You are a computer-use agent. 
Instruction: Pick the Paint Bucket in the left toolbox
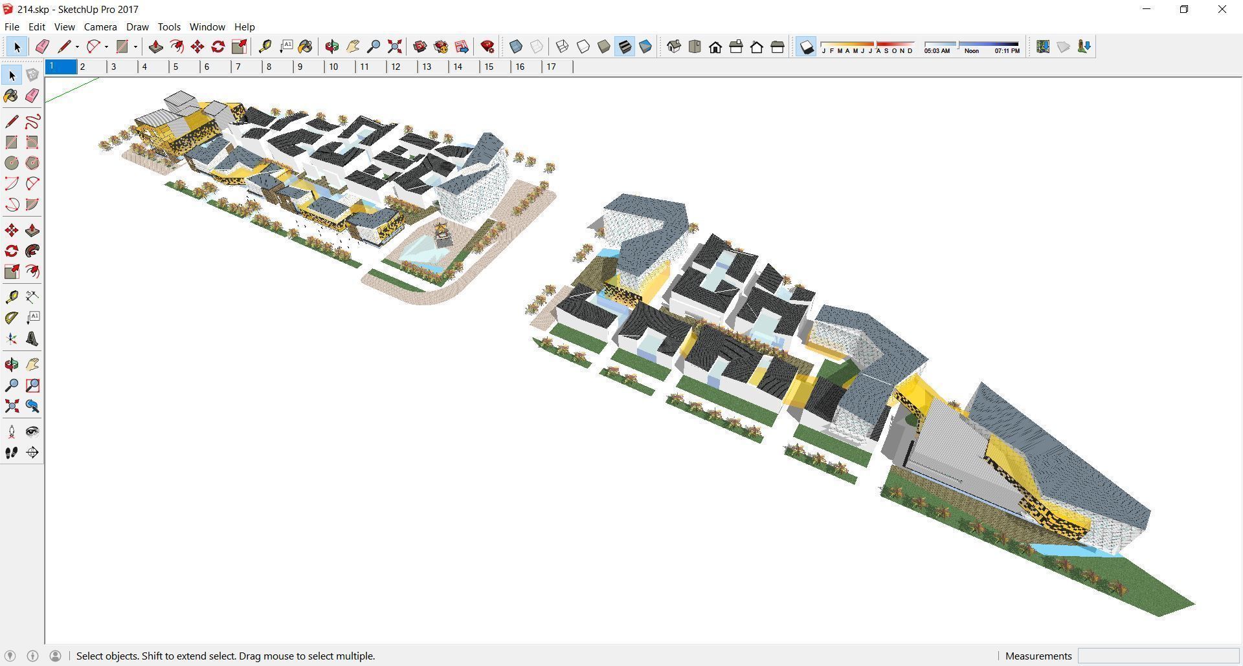pos(12,96)
